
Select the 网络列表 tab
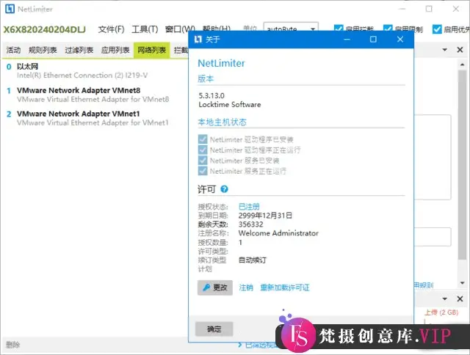(152, 50)
